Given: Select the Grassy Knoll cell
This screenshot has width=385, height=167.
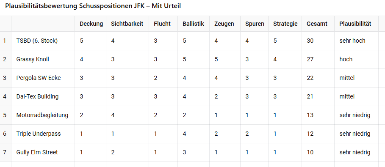Looking at the screenshot, I should click(x=43, y=59).
